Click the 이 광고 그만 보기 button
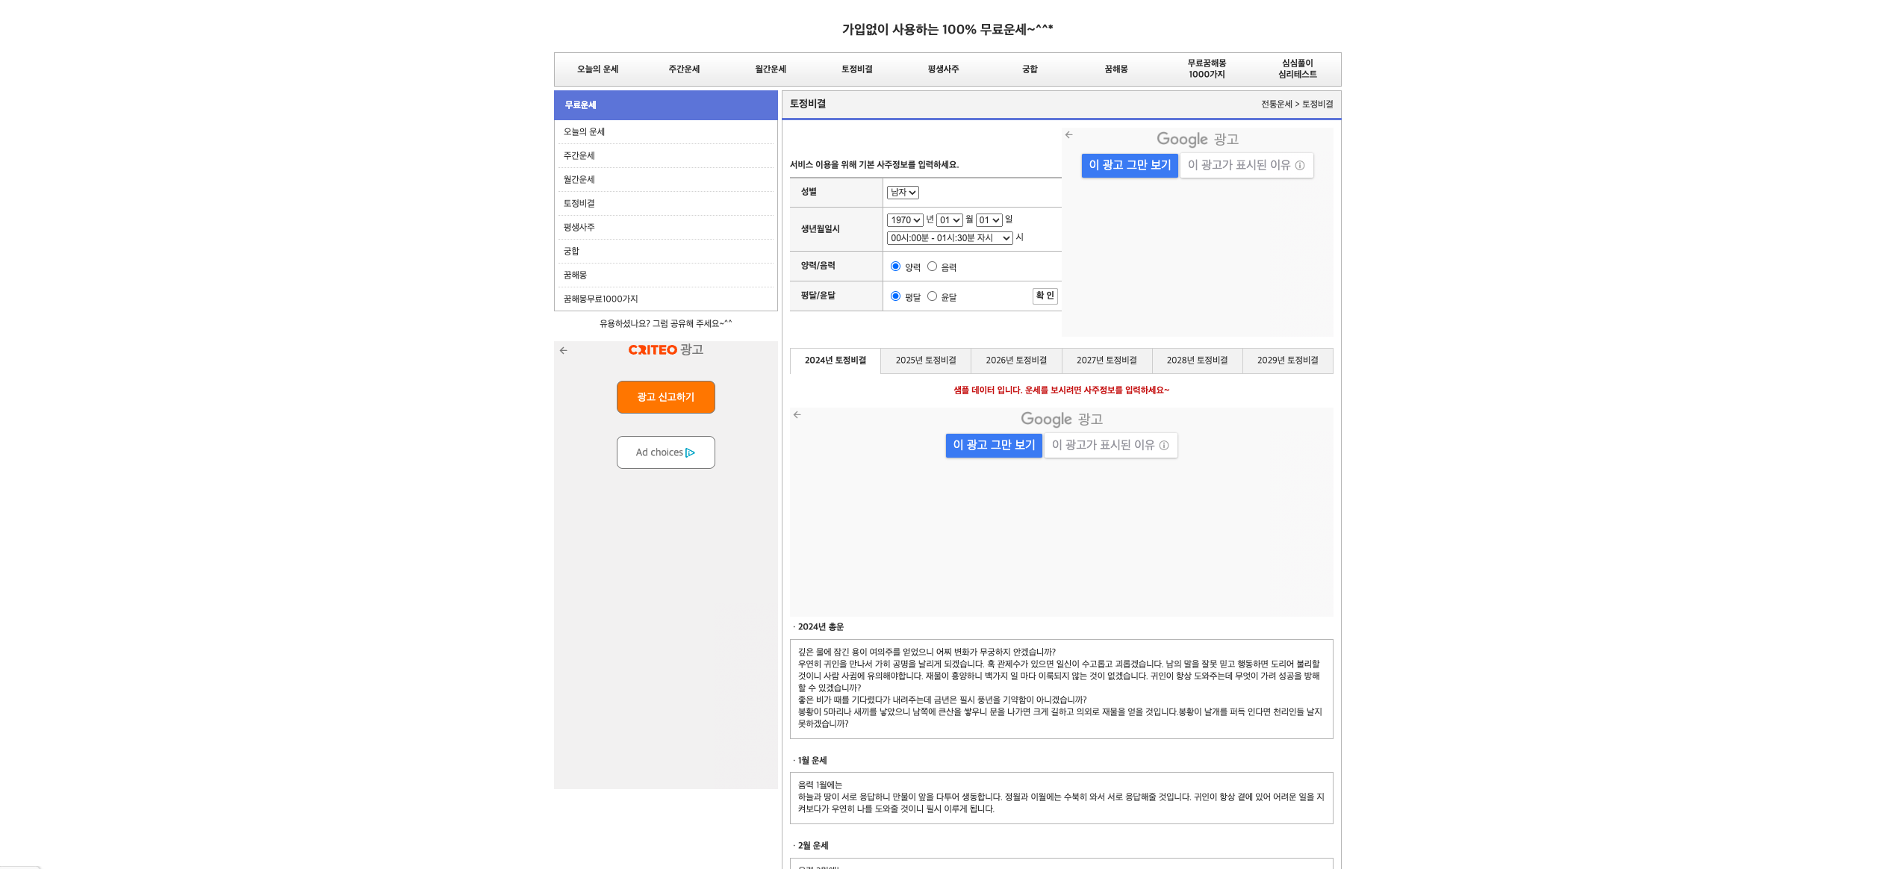This screenshot has height=869, width=1895. [1130, 166]
